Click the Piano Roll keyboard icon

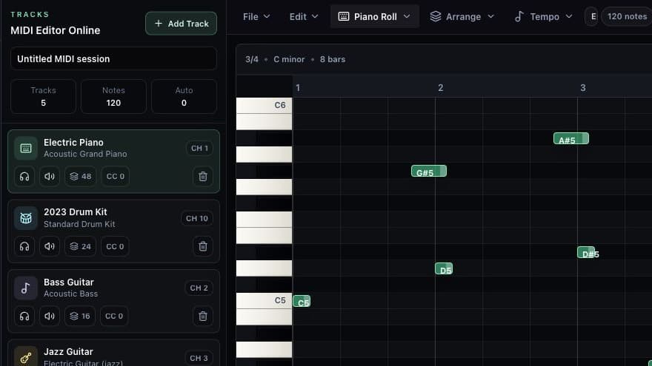[x=344, y=16]
